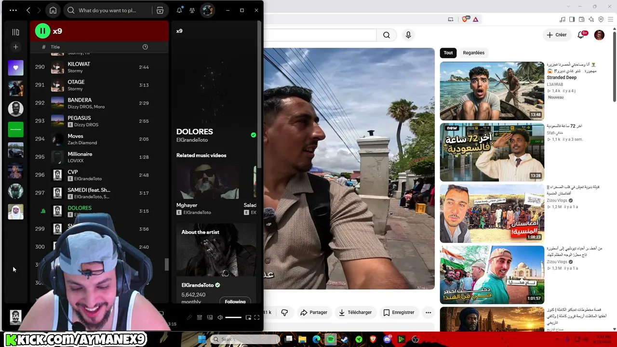Open Spotify's Browse icon in search bar
Viewport: 617px width, 347px height.
[x=160, y=10]
